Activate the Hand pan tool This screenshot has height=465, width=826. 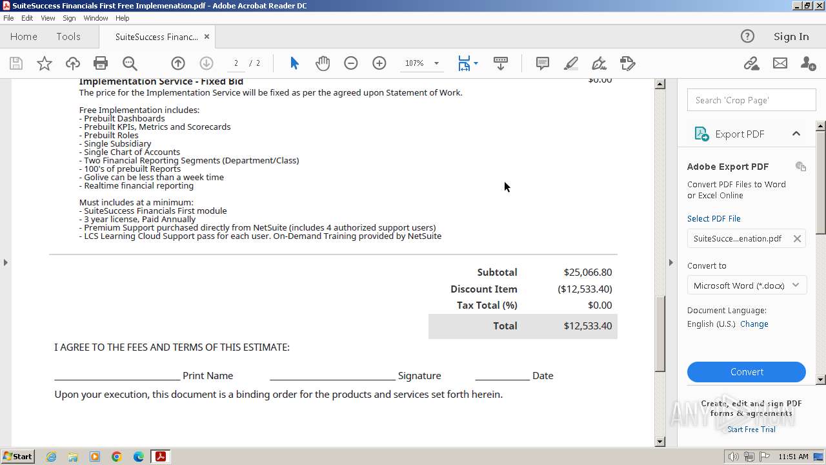coord(323,63)
